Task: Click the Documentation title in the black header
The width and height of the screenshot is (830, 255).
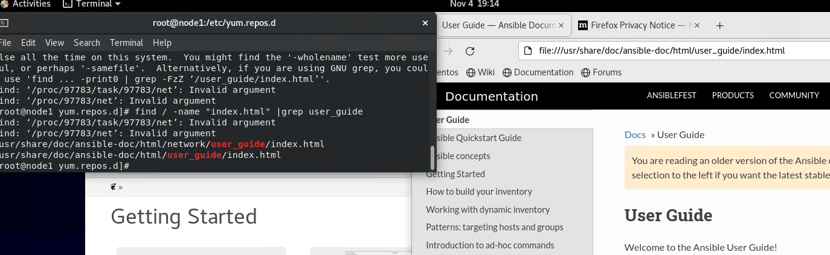Action: [x=491, y=96]
